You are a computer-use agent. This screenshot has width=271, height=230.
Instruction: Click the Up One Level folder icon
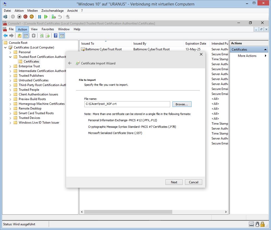pyautogui.click(x=20, y=36)
